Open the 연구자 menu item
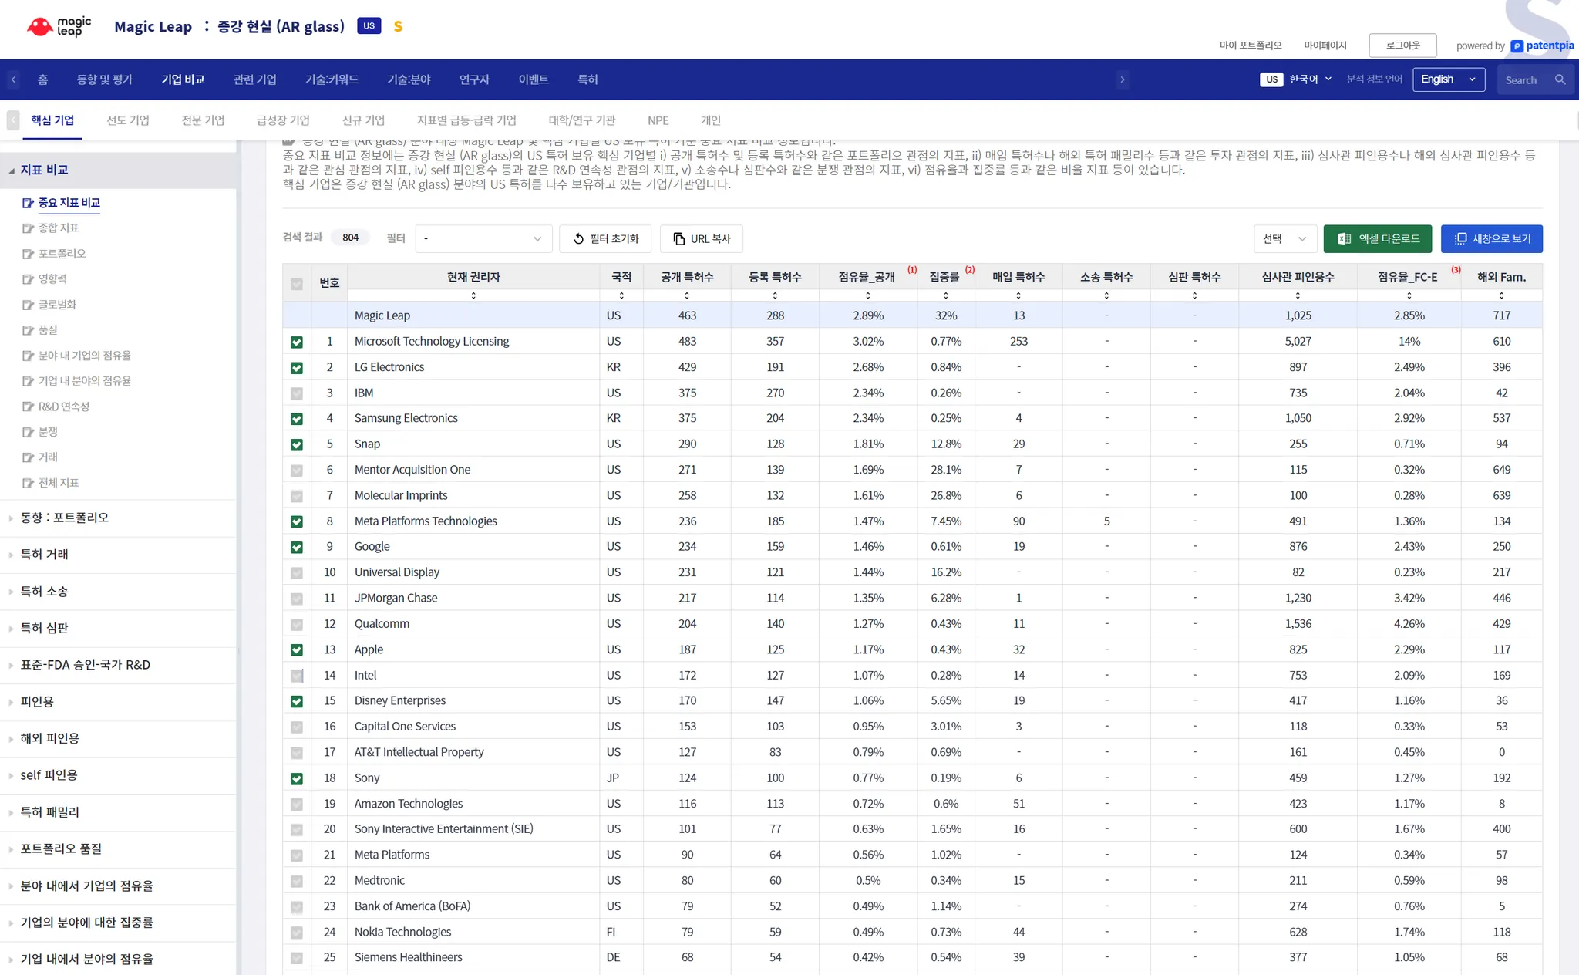 [x=474, y=79]
